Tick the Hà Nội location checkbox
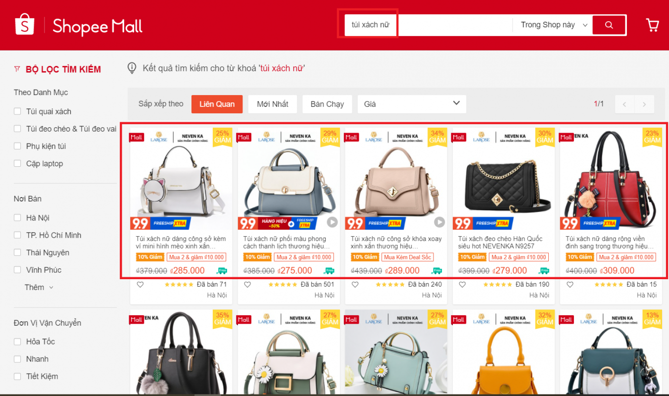 point(17,218)
